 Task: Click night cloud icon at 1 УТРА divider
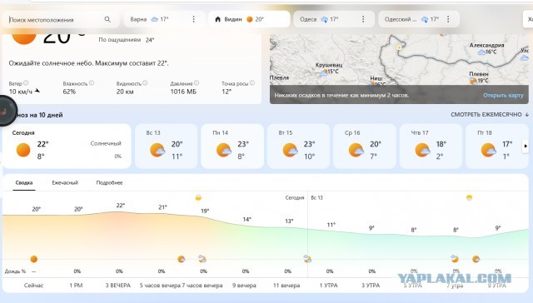click(x=307, y=259)
